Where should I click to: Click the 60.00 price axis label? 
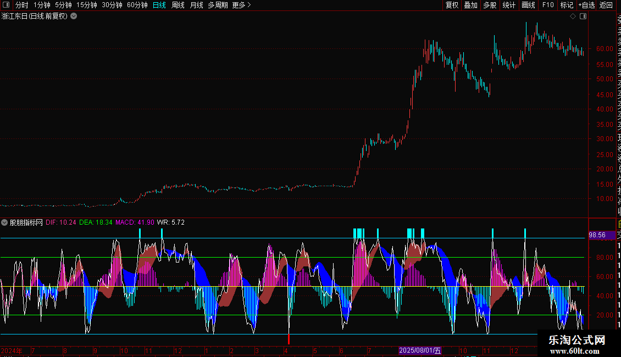pos(605,49)
